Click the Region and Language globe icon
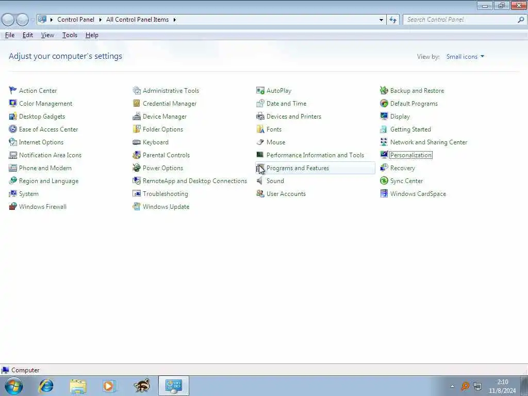Screen dimensions: 528x396 point(13,180)
